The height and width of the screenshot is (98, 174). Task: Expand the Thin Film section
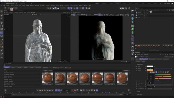tap(136, 94)
